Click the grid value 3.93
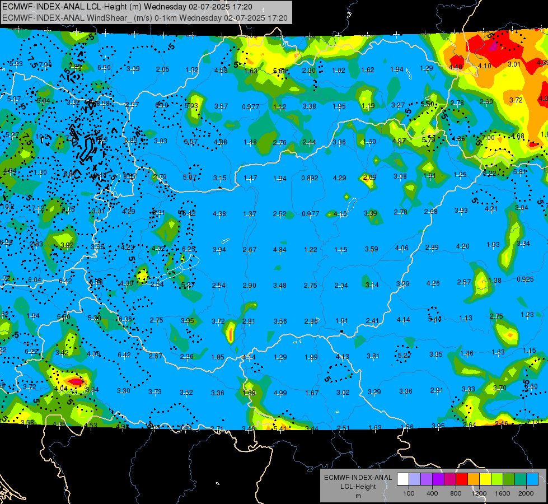The height and width of the screenshot is (504, 548). click(x=461, y=210)
